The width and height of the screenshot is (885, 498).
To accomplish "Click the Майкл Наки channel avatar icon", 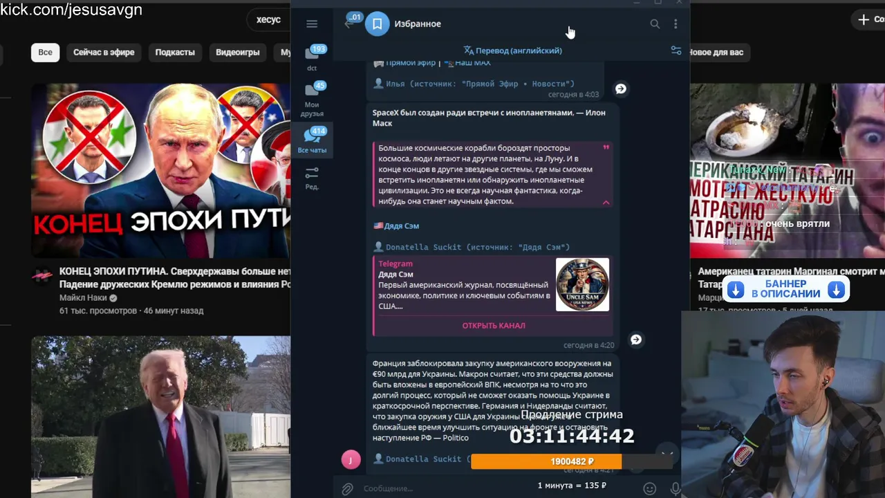I will (x=42, y=276).
